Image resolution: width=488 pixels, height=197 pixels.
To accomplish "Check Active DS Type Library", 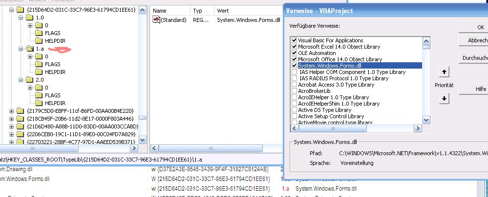I will 294,109.
